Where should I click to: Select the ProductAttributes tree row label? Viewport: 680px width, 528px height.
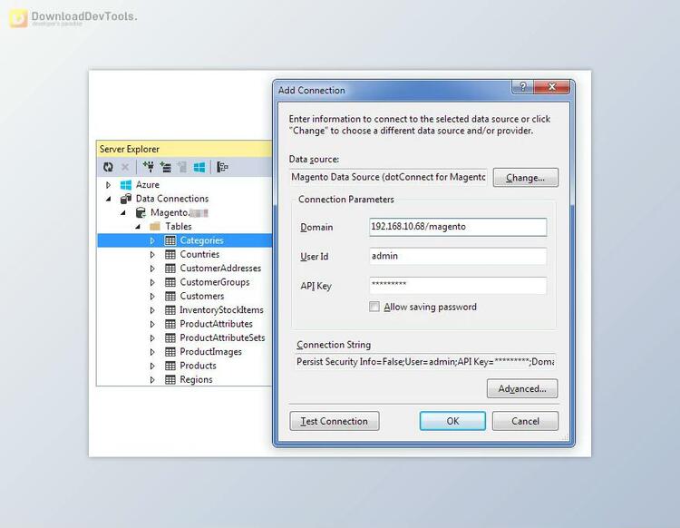coord(216,324)
